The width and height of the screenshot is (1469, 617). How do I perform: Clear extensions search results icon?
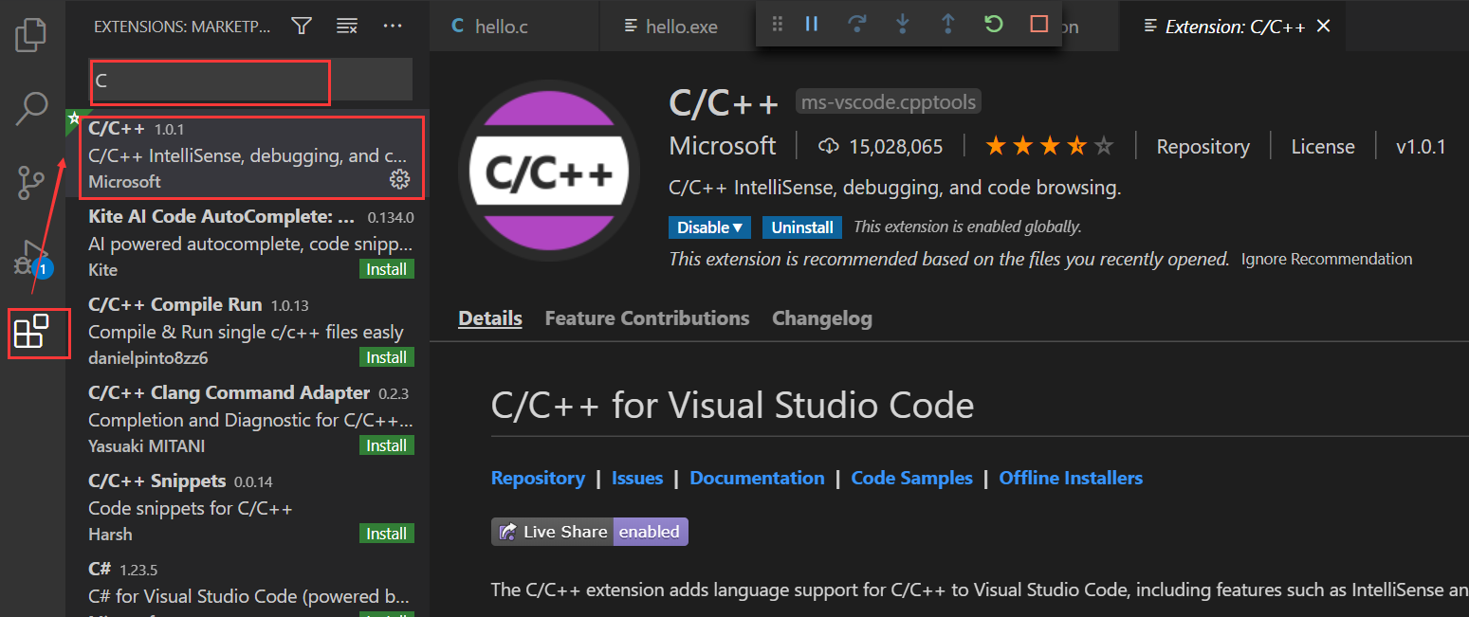347,27
